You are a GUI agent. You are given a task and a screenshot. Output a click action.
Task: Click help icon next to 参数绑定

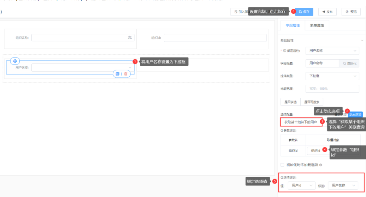pyautogui.click(x=282, y=131)
